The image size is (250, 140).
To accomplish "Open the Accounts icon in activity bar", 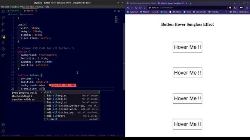I will pyautogui.click(x=3, y=125).
